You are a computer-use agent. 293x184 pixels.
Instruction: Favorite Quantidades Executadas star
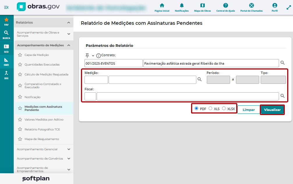[20, 64]
